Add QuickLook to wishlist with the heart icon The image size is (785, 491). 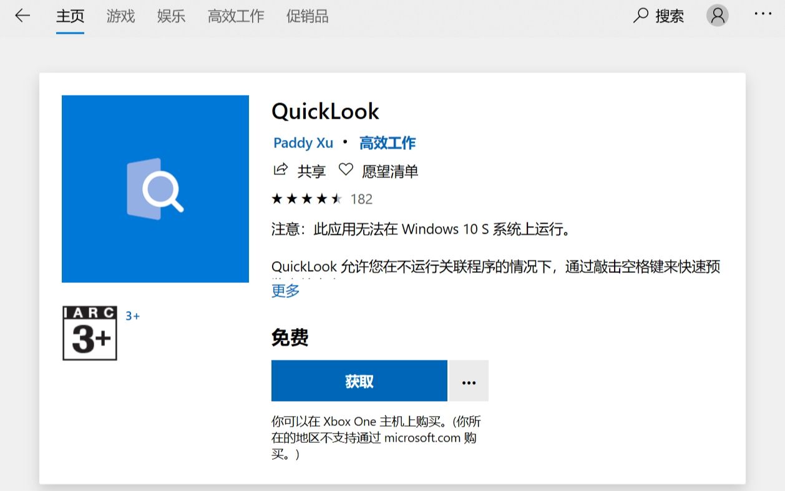(346, 170)
